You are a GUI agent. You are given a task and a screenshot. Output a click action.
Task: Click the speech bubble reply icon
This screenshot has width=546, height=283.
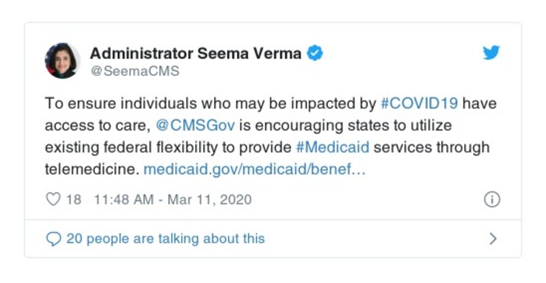[x=53, y=239]
